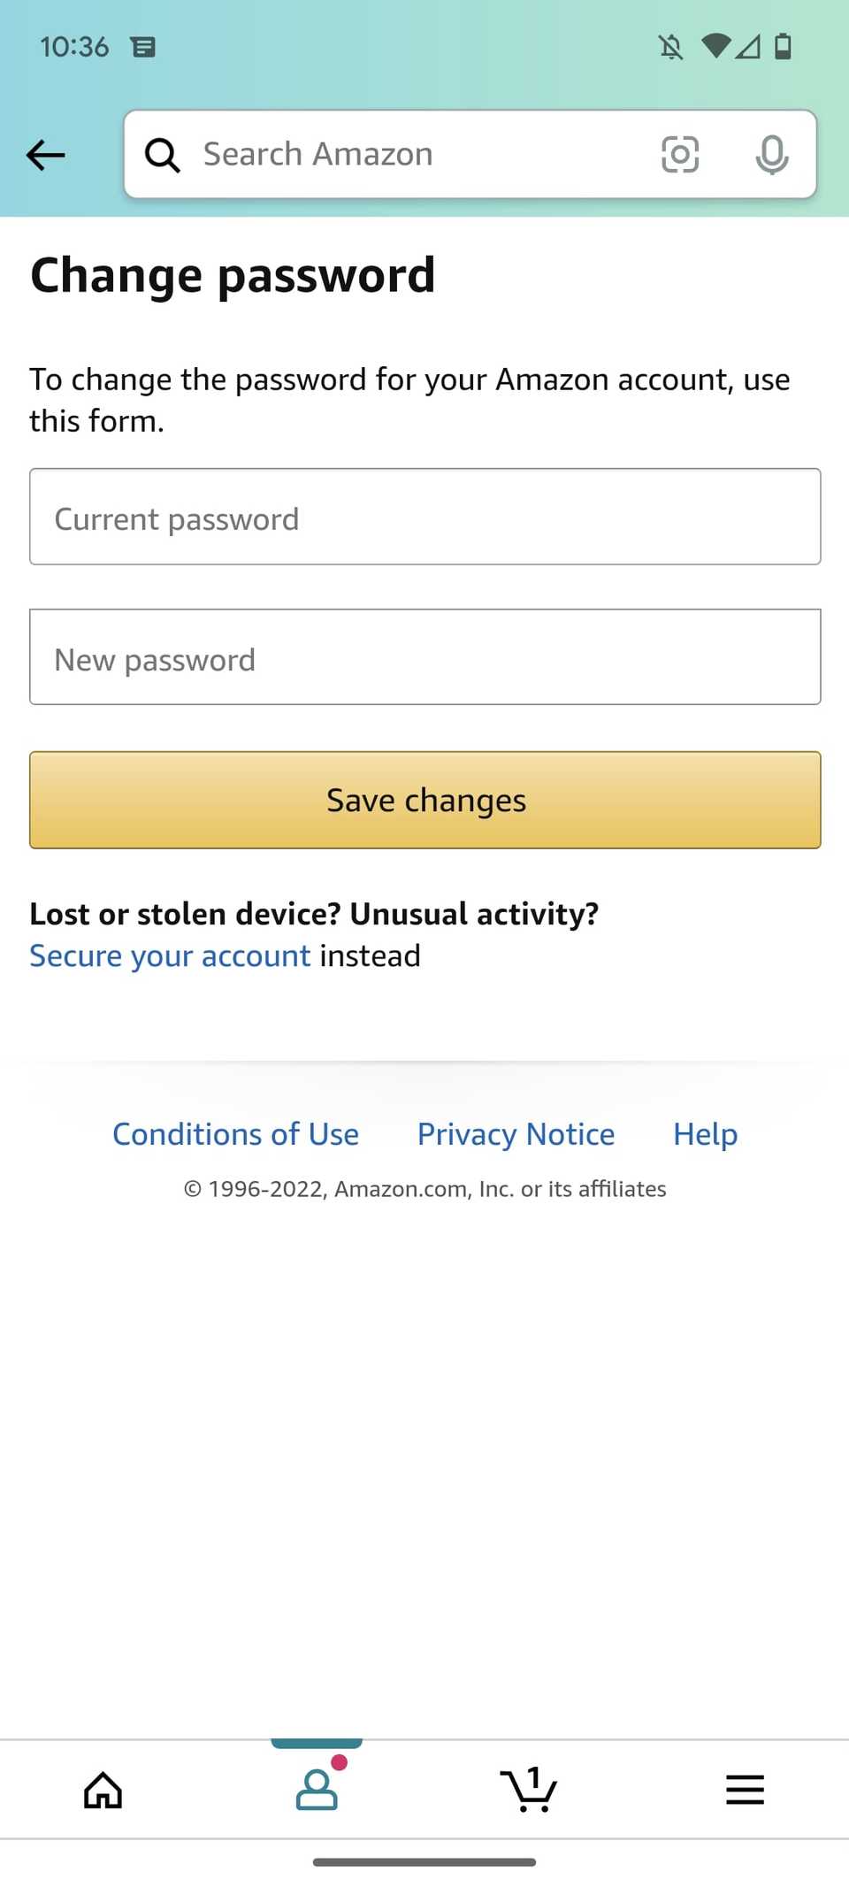Open the shopping cart icon
Screen dimensions: 849x1887
(528, 1789)
